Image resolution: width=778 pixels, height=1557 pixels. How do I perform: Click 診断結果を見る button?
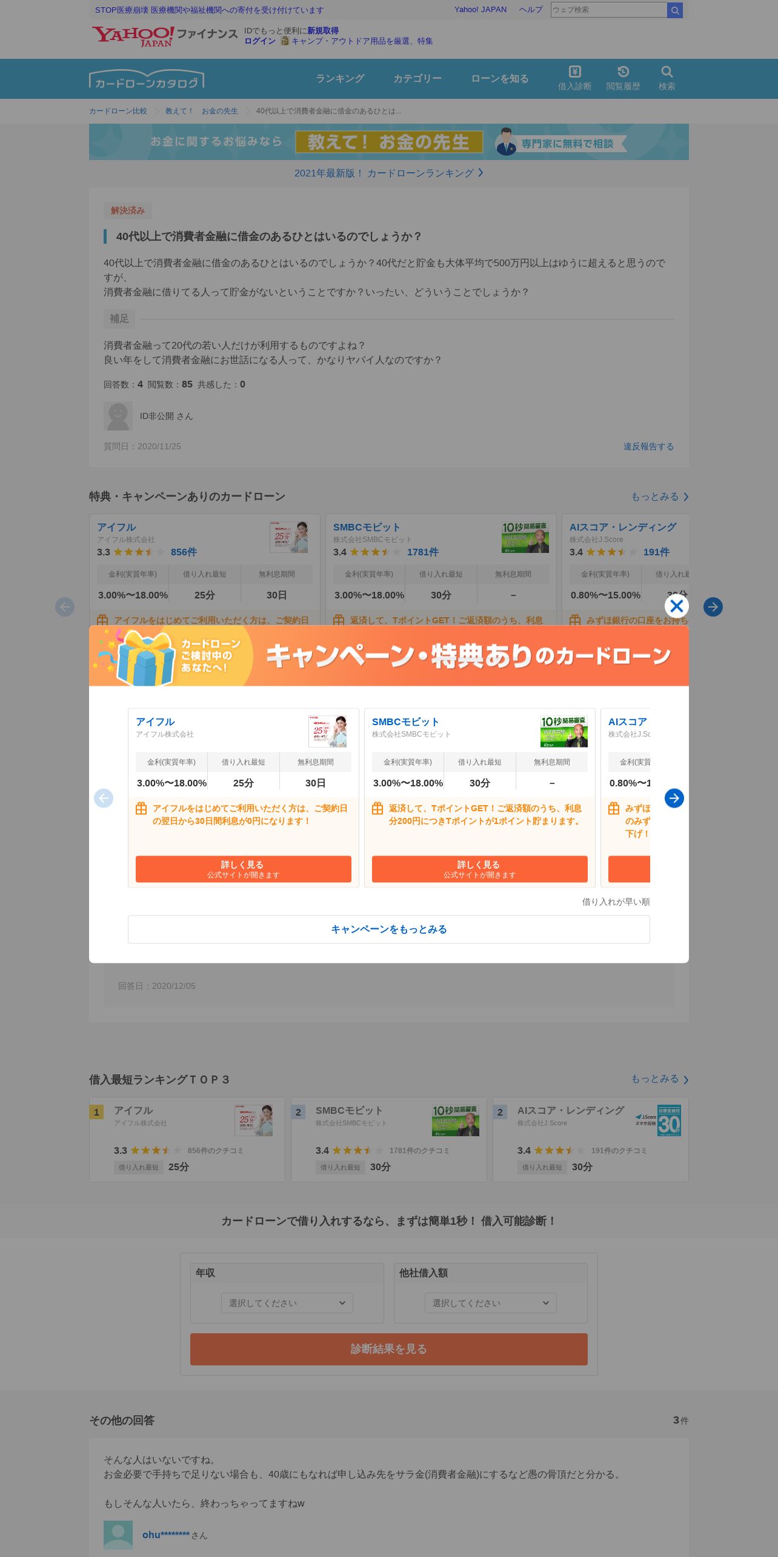coord(389,1349)
